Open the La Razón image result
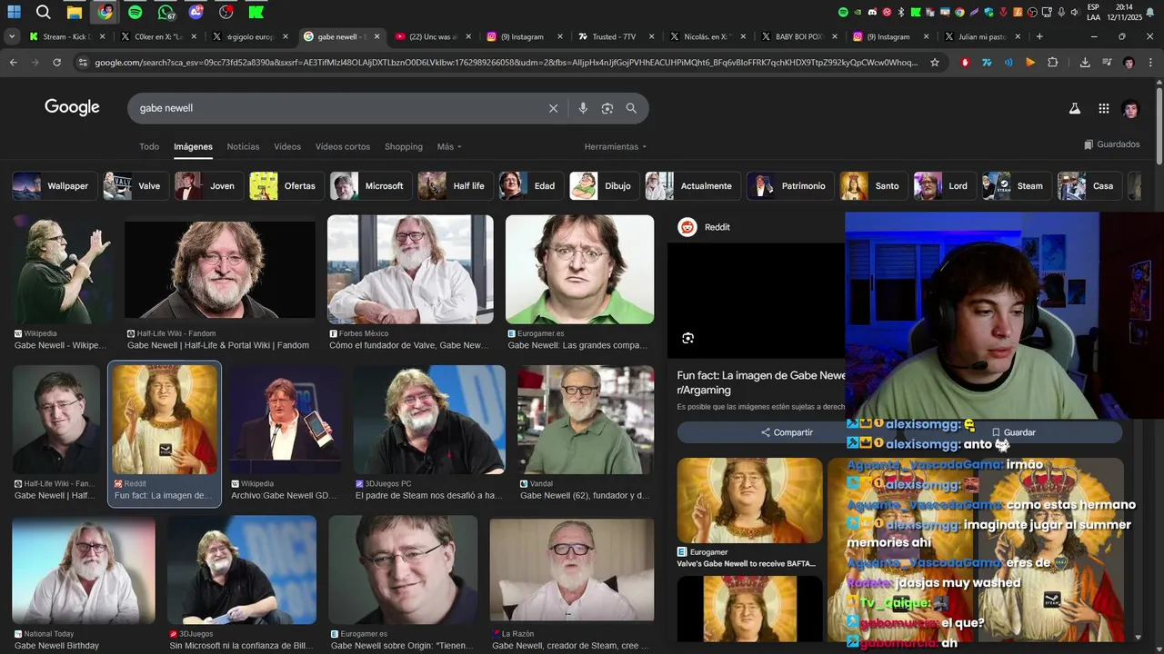The width and height of the screenshot is (1164, 654). pos(571,570)
